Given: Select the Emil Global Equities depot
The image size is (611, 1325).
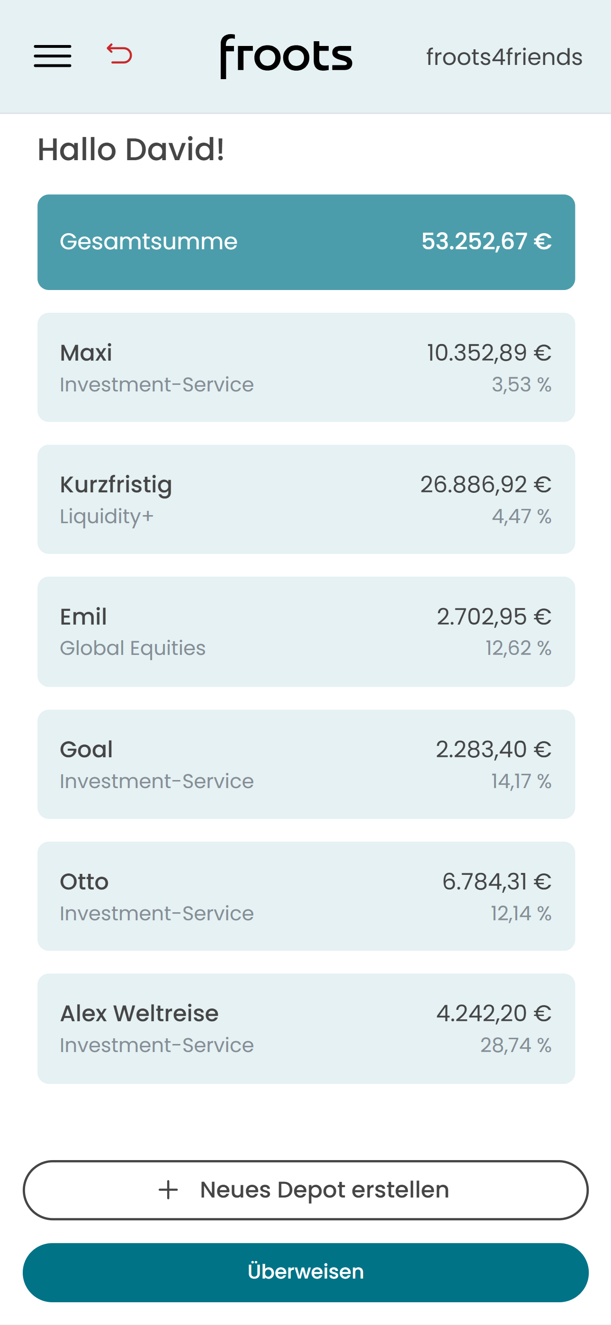Looking at the screenshot, I should coord(306,632).
